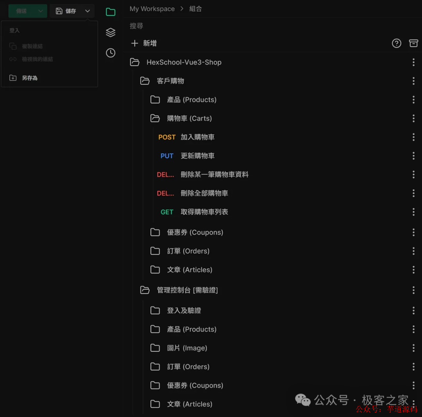Select 訂單 (Orders) under 管理控制台
Image resolution: width=422 pixels, height=417 pixels.
point(188,367)
